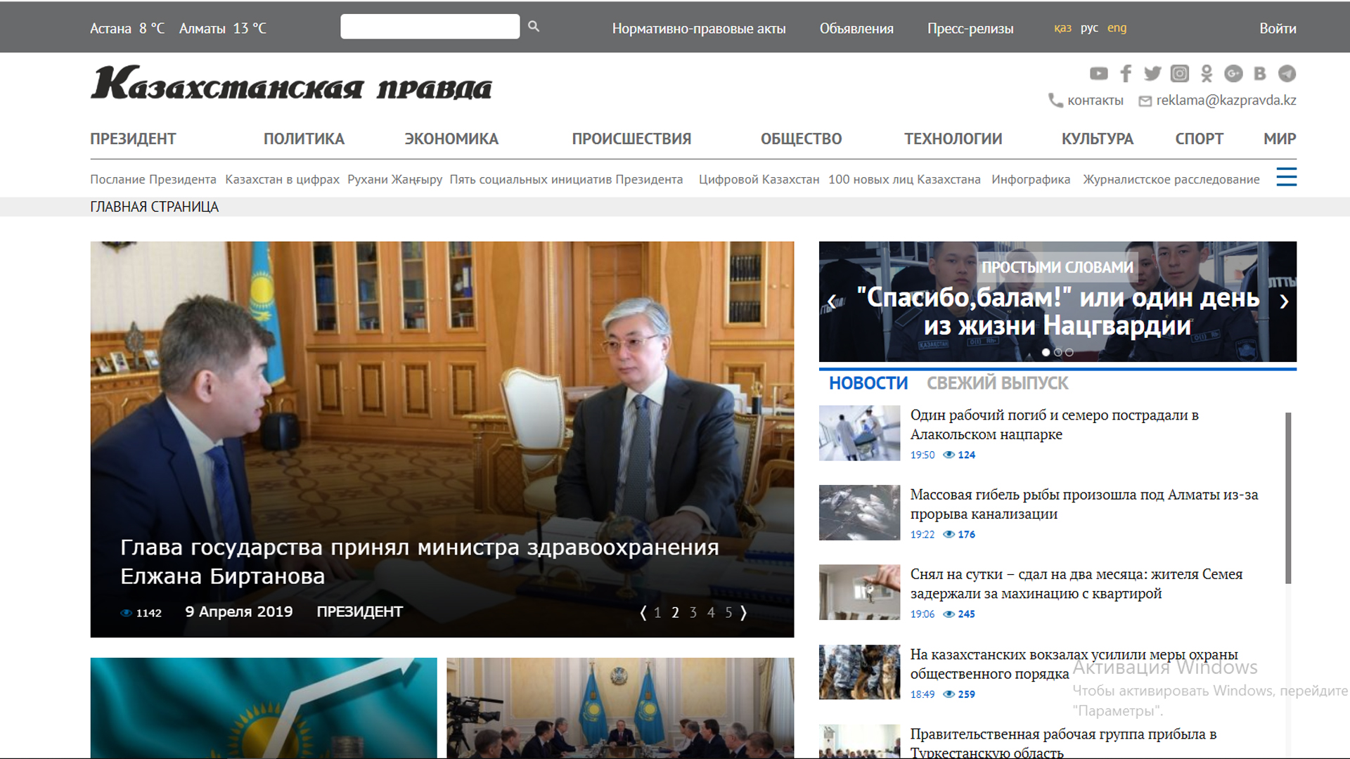Click the Войти login button
Viewport: 1350px width, 759px height.
click(1278, 29)
